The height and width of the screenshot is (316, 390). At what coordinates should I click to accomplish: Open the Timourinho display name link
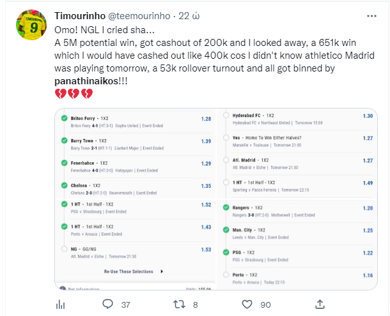click(x=82, y=15)
